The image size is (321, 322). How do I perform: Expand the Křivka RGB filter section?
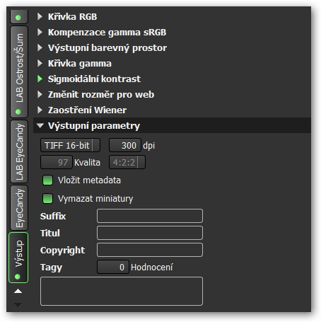pos(40,17)
